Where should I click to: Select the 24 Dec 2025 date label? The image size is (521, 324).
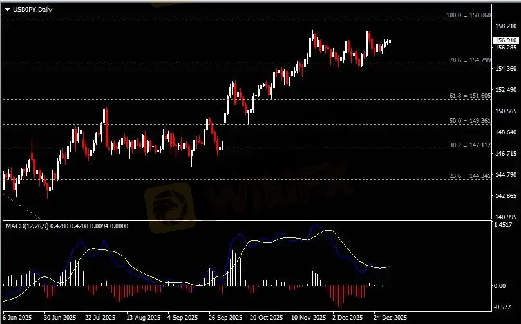click(390, 318)
